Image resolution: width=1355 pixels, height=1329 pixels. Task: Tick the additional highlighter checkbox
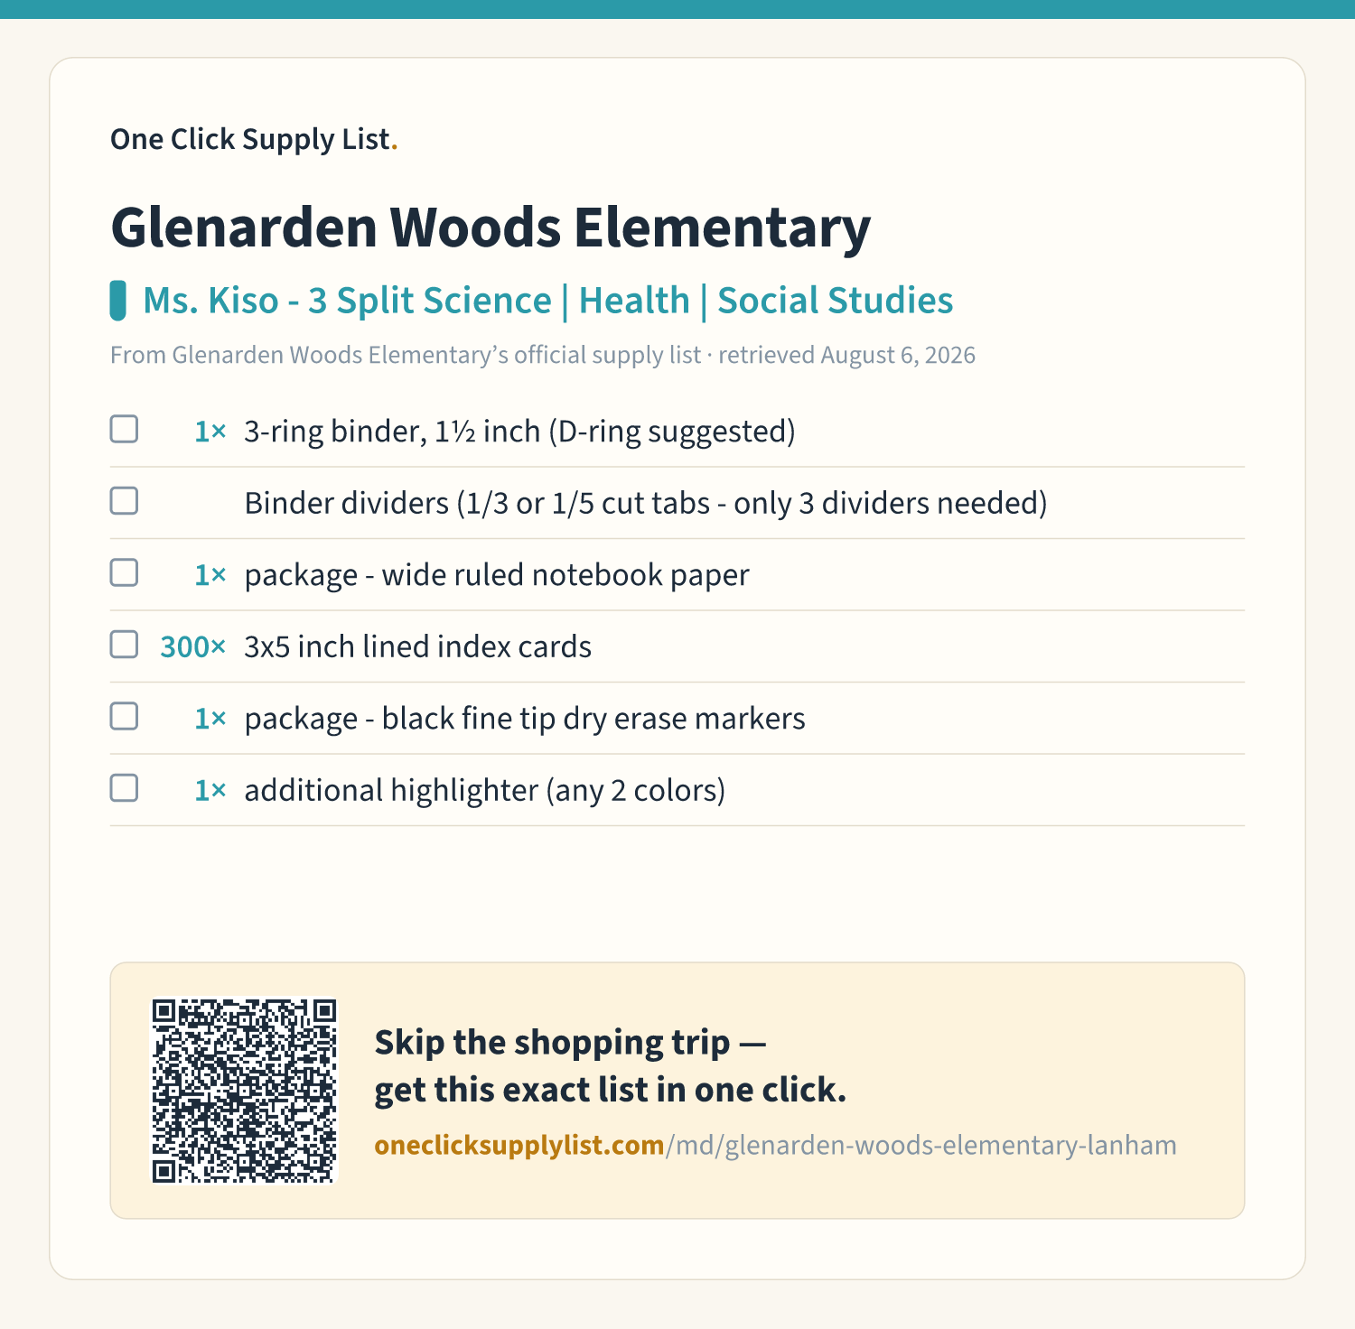[124, 788]
